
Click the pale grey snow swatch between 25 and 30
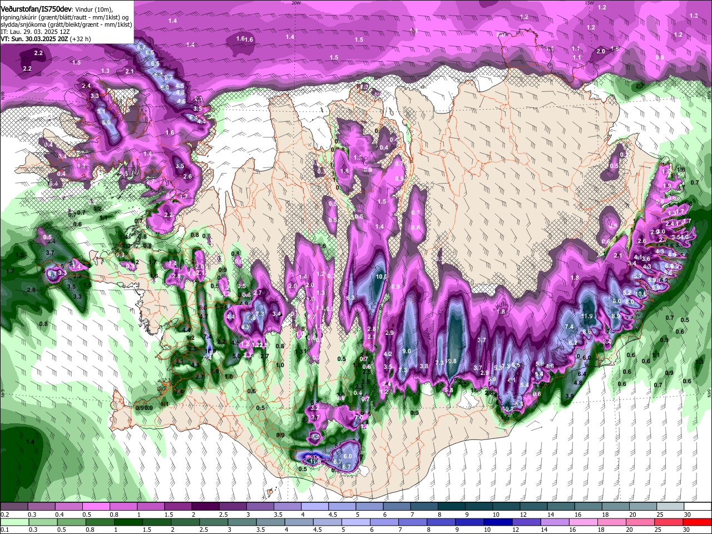point(671,507)
